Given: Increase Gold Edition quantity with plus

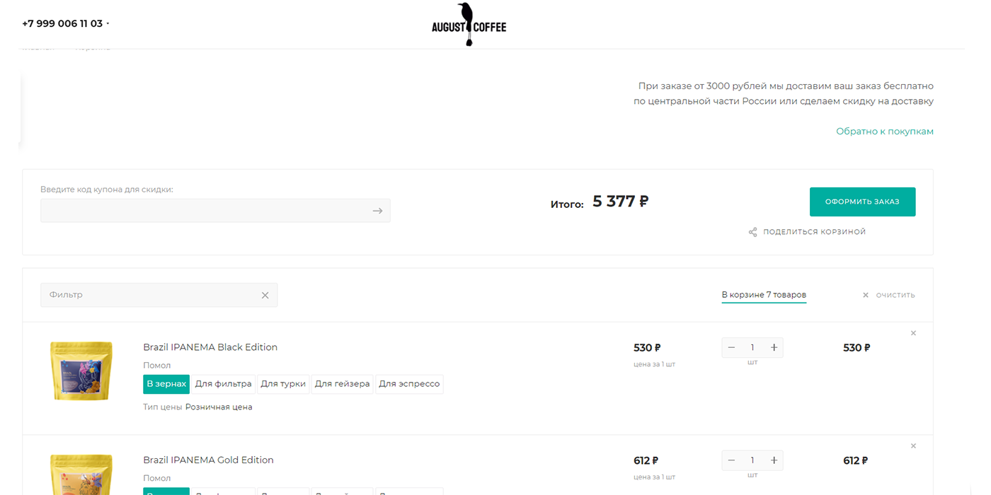Looking at the screenshot, I should 774,460.
